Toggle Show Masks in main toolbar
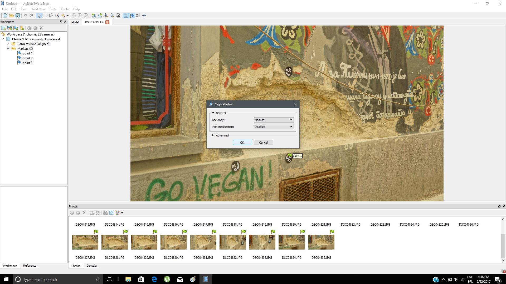Image resolution: width=506 pixels, height=284 pixels. (x=126, y=16)
